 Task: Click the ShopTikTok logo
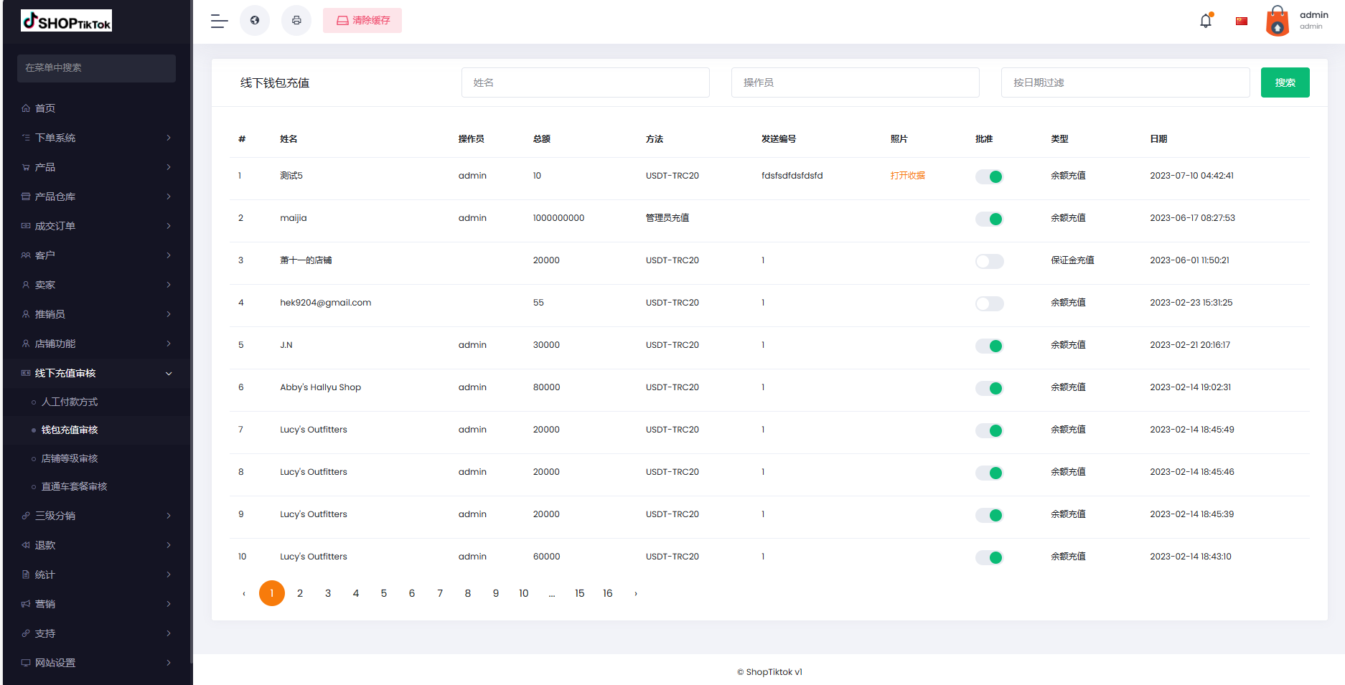(67, 21)
